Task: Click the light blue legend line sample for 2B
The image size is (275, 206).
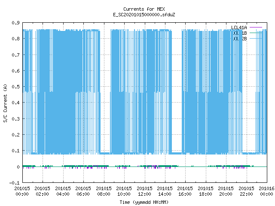Action: point(256,39)
